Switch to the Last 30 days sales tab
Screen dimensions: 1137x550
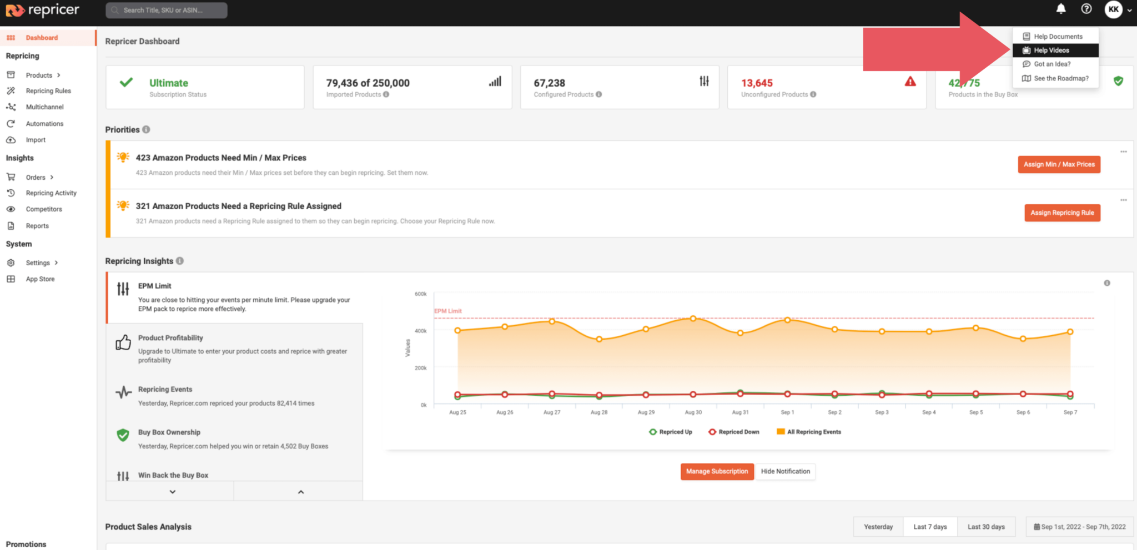click(x=987, y=527)
